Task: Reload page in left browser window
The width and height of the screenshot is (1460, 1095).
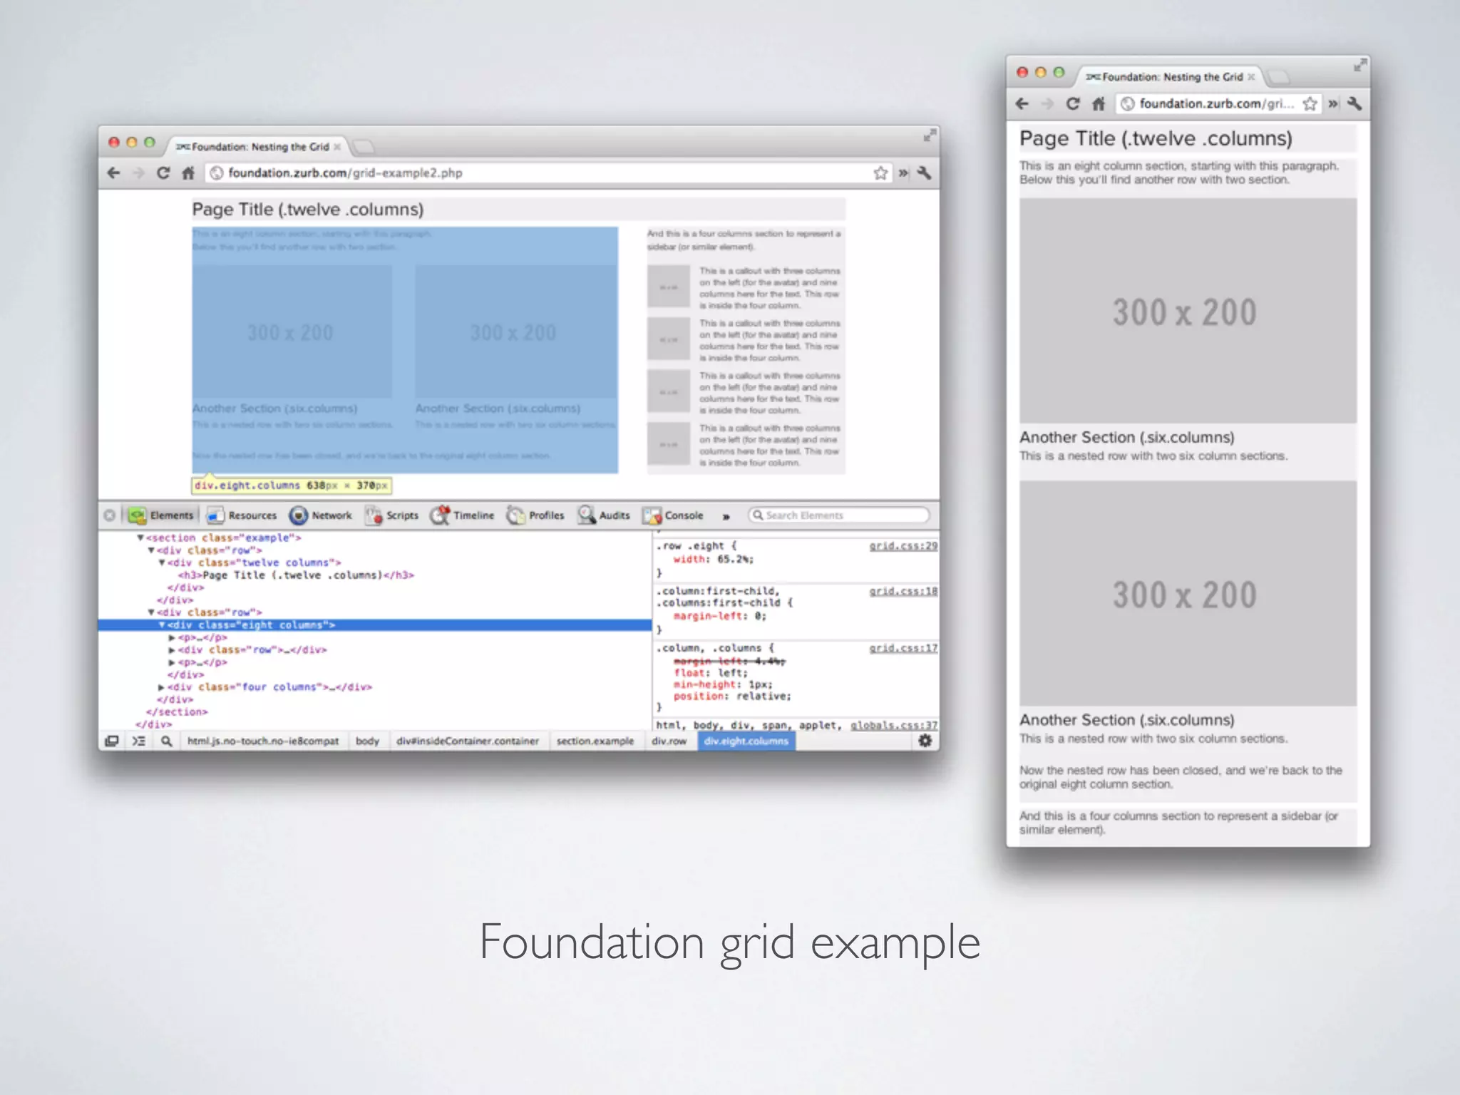Action: point(163,173)
